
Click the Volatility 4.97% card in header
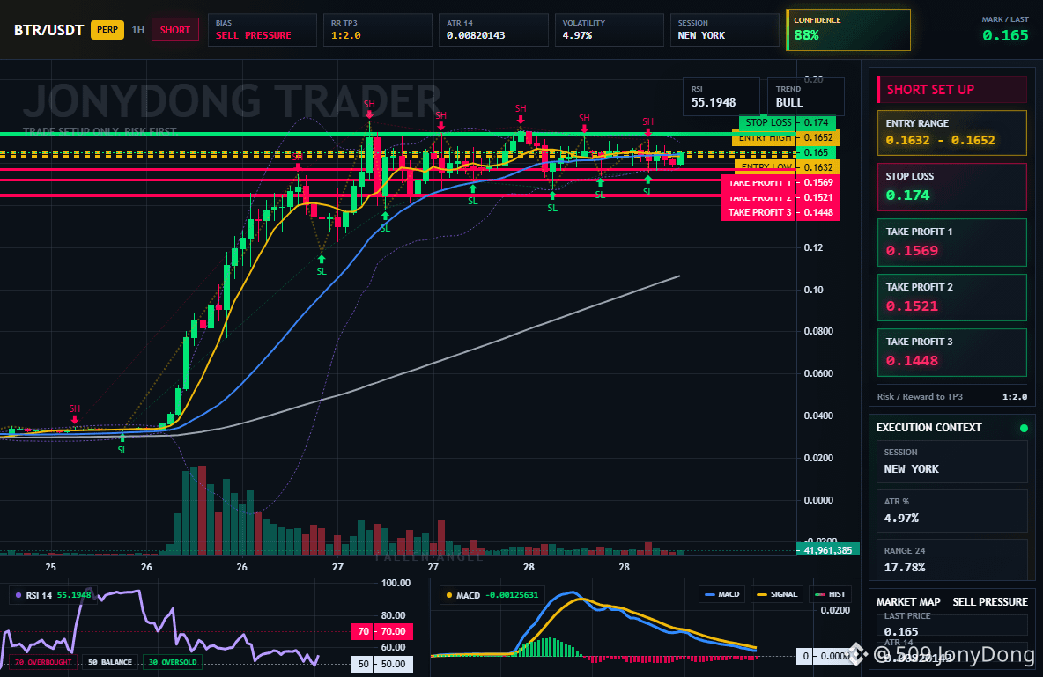pos(609,30)
